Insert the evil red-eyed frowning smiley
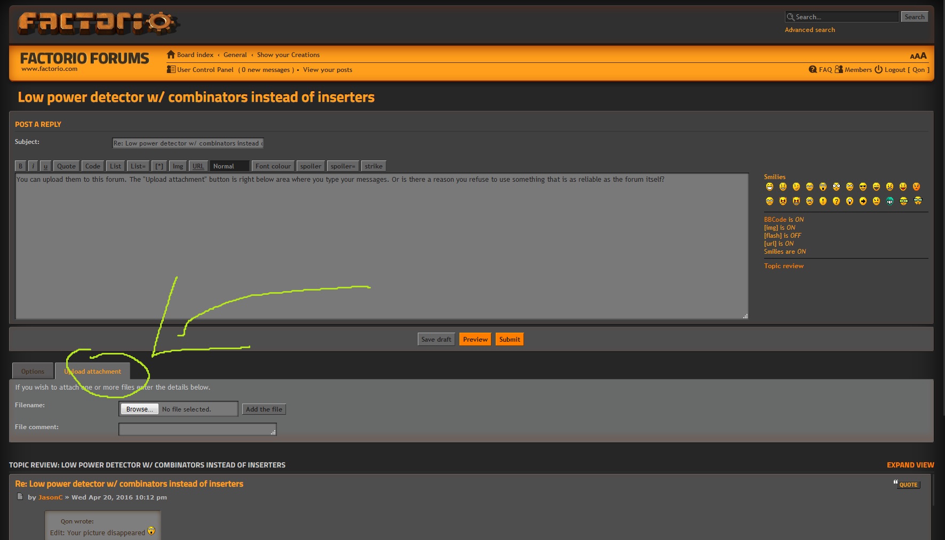This screenshot has height=540, width=945. pos(783,201)
